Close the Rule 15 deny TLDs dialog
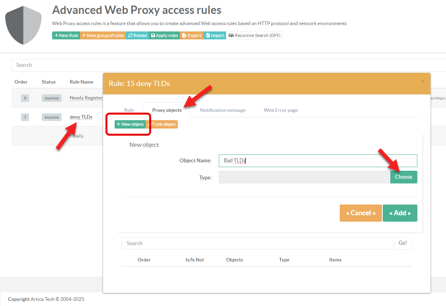The height and width of the screenshot is (306, 446). (x=423, y=81)
